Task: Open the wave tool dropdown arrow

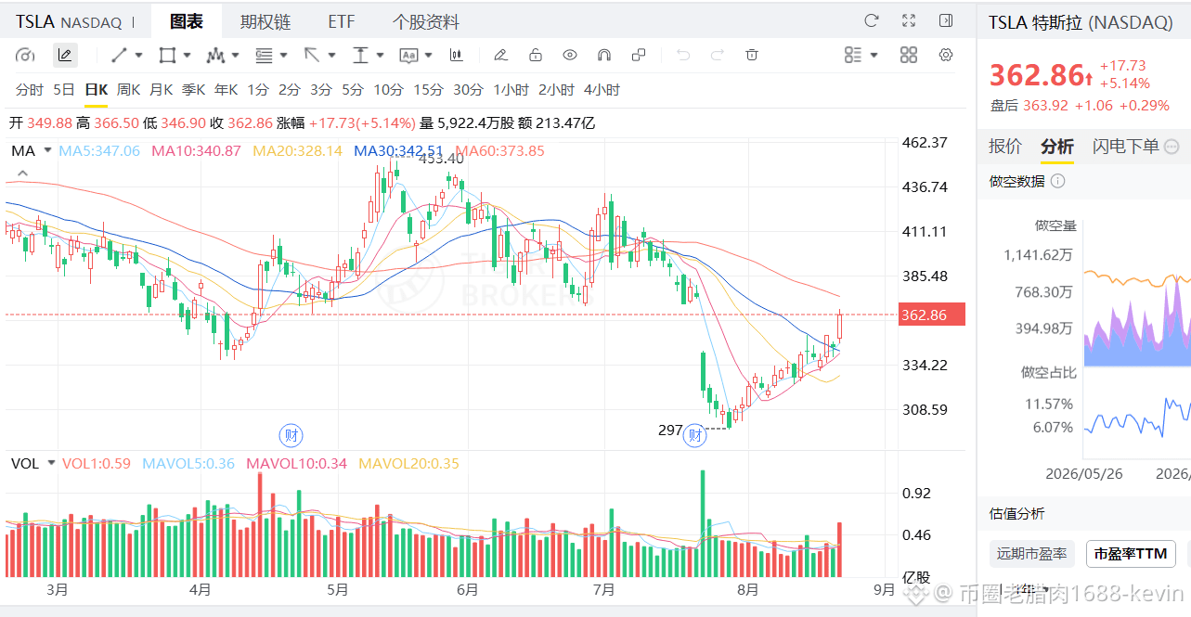Action: [235, 56]
